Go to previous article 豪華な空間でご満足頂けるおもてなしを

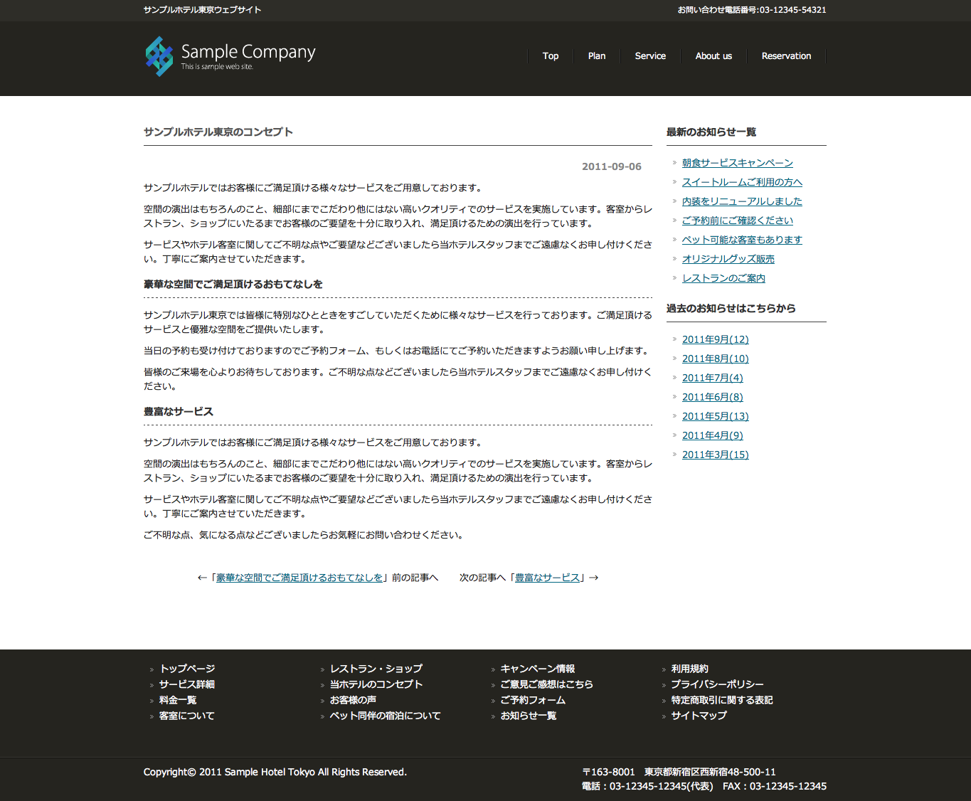299,578
